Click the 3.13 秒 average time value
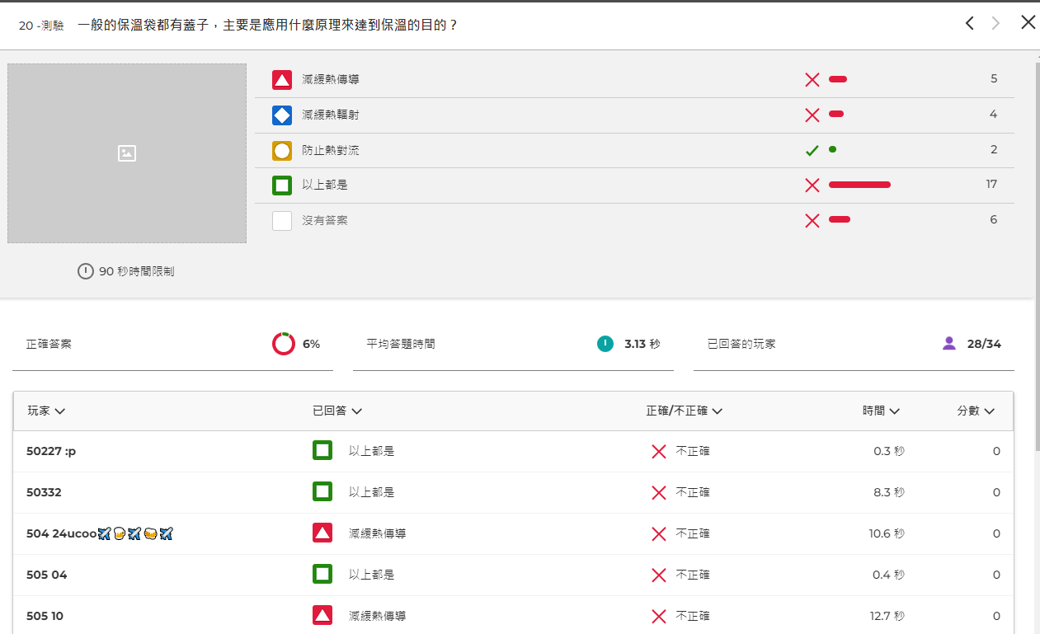Image resolution: width=1040 pixels, height=634 pixels. point(642,344)
